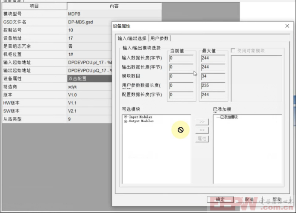Close the 设备属性 dialog
The height and width of the screenshot is (213, 296).
point(287,26)
